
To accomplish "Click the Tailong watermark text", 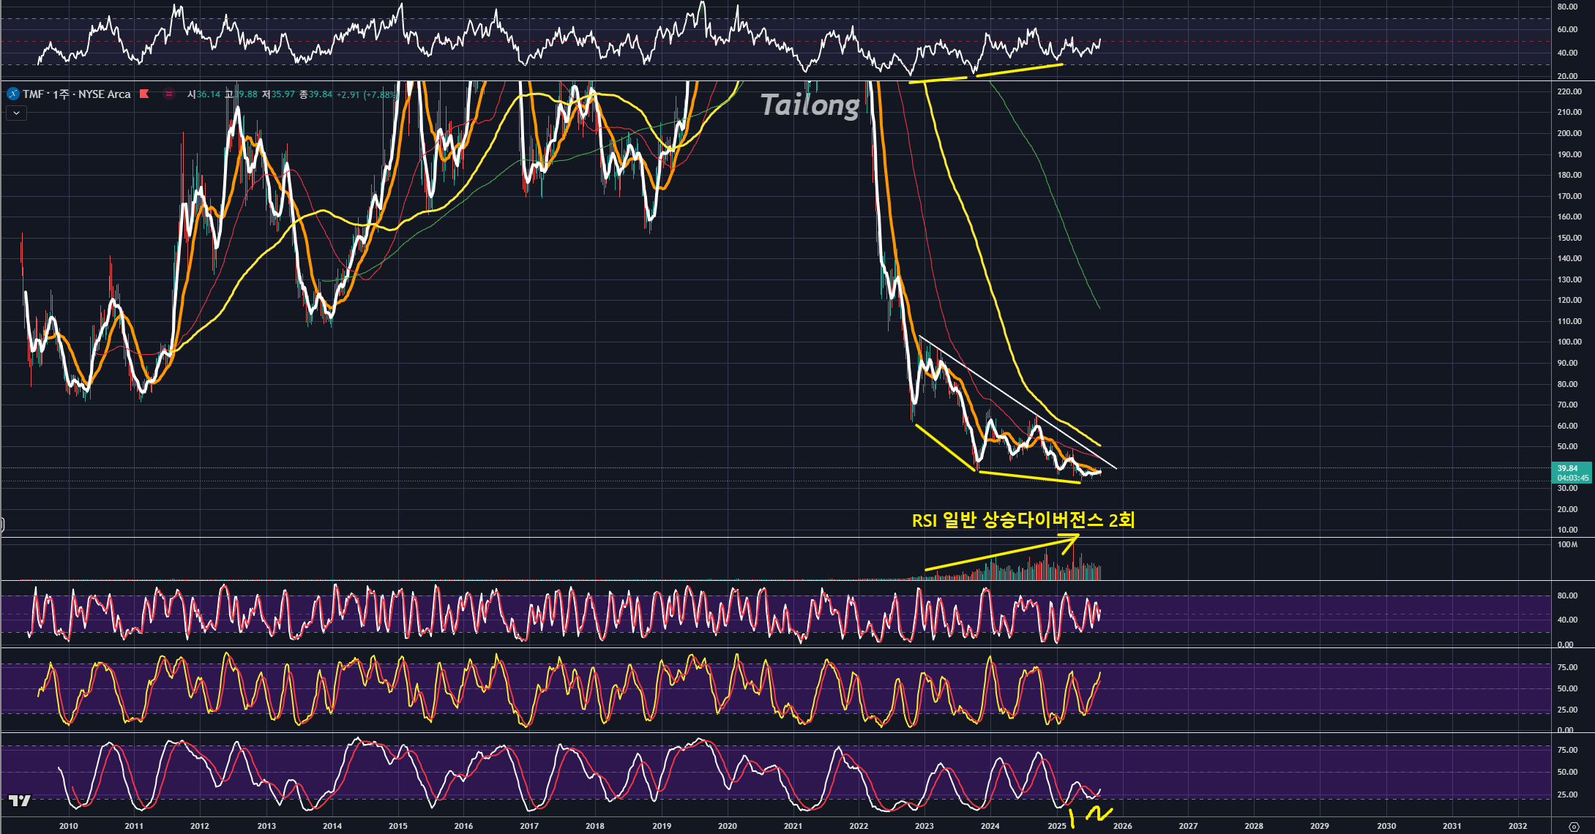I will [x=810, y=105].
